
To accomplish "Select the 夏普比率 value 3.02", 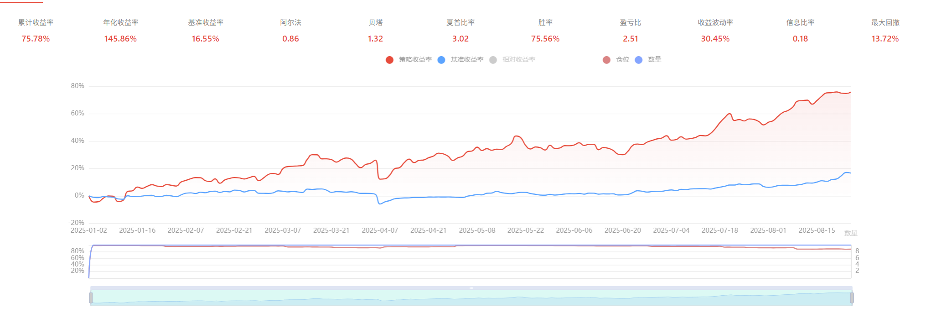I will (460, 39).
